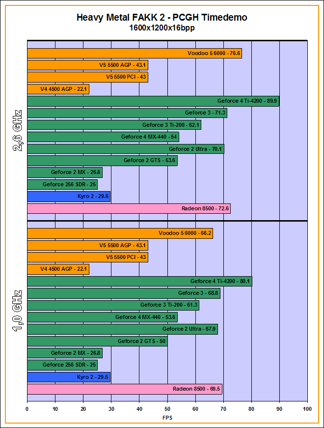Click the Geforce 4 Ti-4200 80.1 bar
Viewport: 324px width, 428px height.
click(x=139, y=282)
